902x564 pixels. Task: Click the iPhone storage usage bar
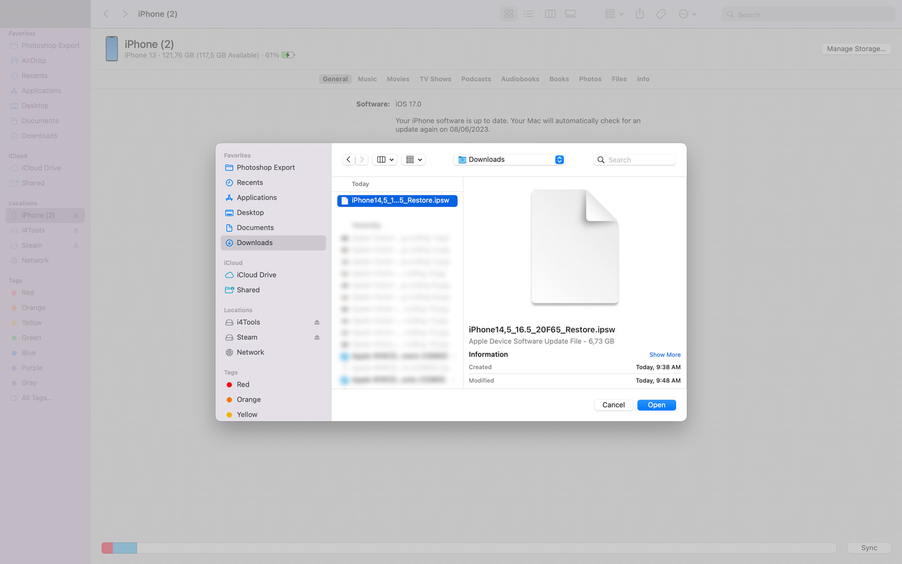click(x=468, y=548)
